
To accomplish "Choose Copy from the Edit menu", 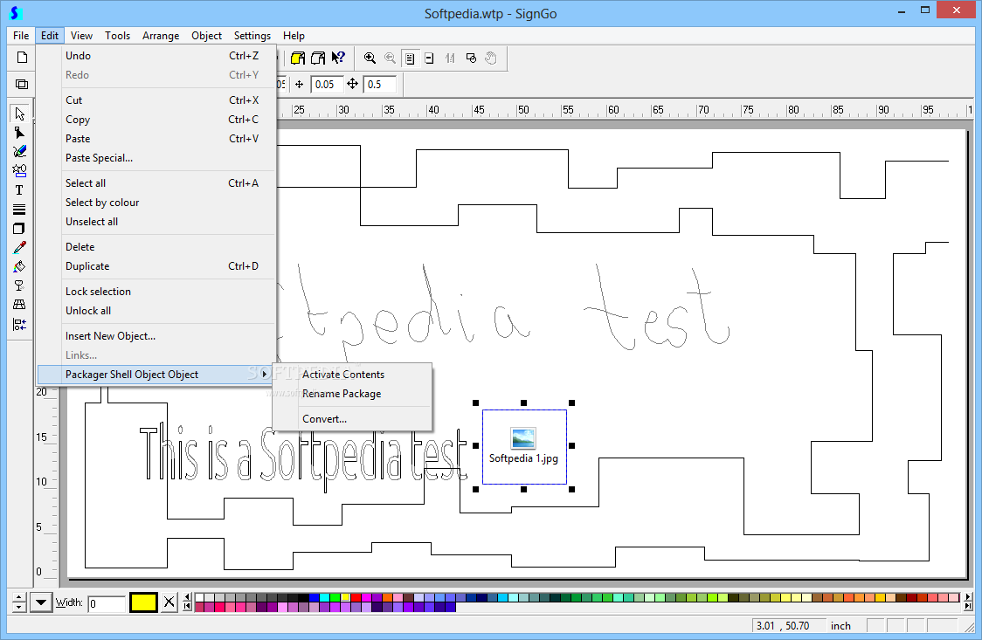I will 156,120.
